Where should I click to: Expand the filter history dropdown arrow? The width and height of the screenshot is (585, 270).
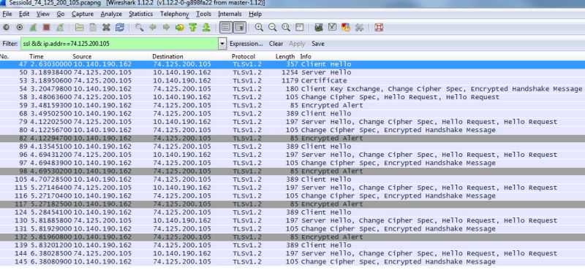pos(223,44)
